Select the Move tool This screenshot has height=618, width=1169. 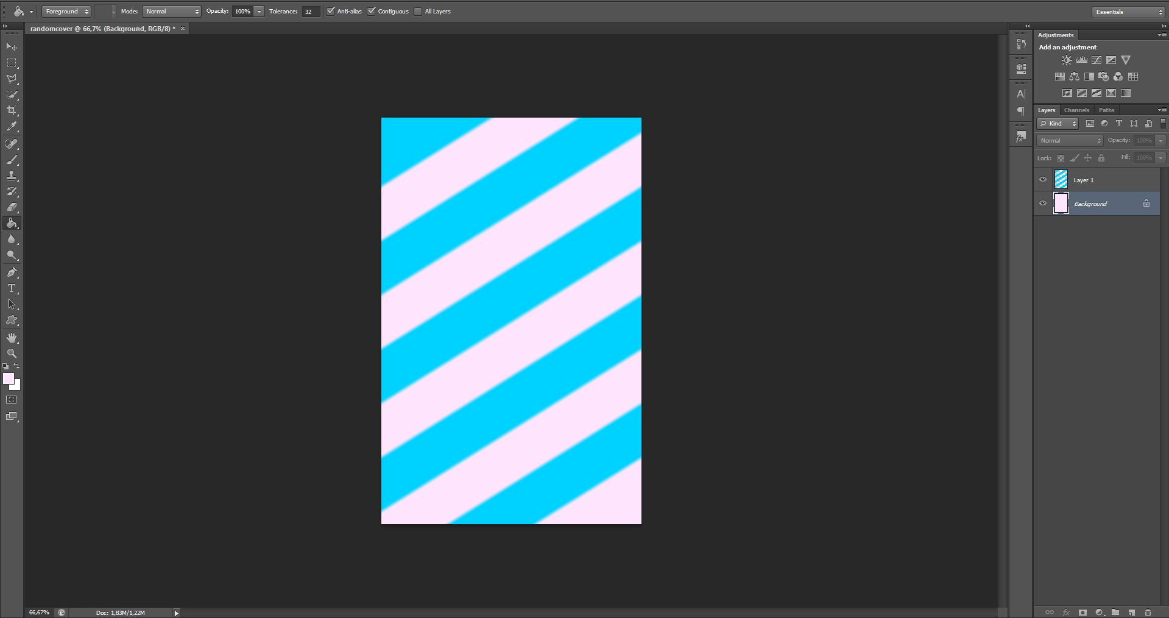point(12,46)
